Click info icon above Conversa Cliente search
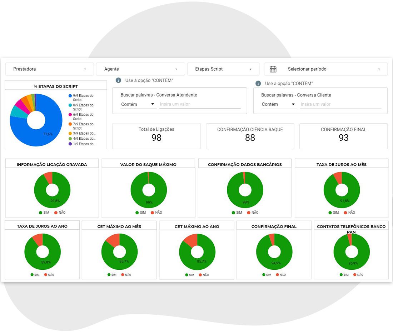This screenshot has height=334, width=393. coord(258,84)
